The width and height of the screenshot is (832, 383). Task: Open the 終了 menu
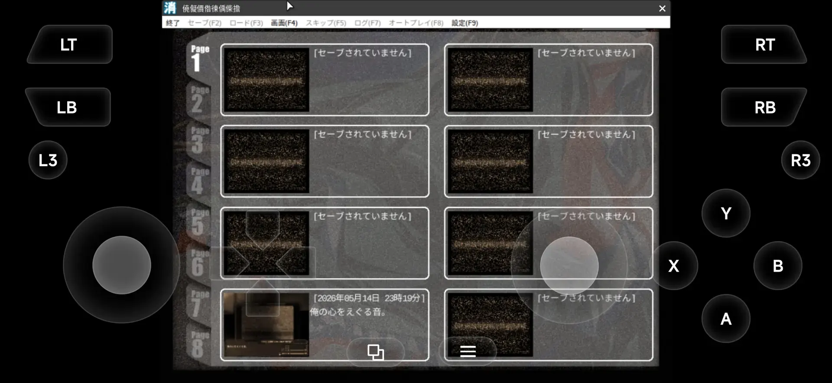172,23
